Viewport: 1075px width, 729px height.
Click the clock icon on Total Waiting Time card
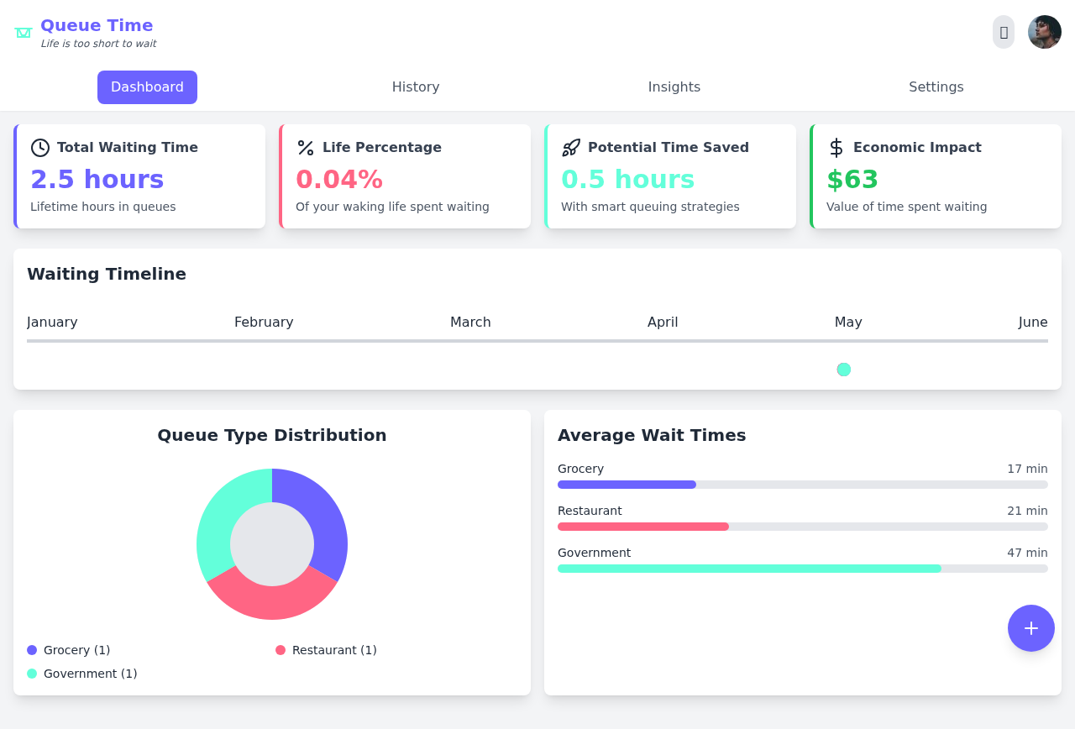pyautogui.click(x=39, y=147)
